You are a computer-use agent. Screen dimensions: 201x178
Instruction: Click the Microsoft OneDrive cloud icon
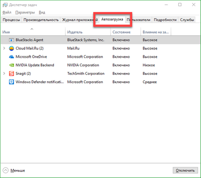tap(12, 57)
